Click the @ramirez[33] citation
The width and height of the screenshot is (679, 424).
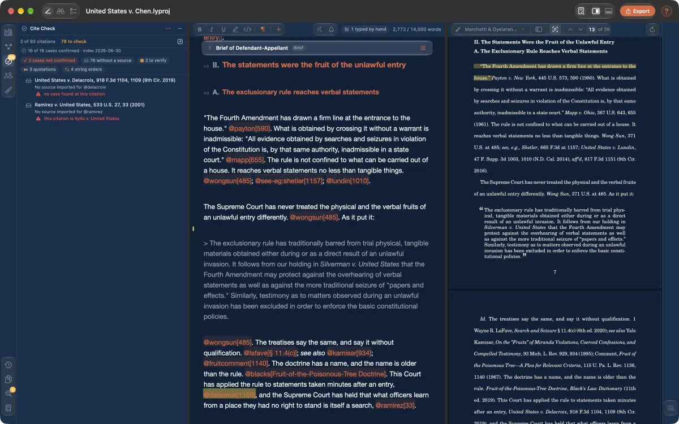coord(396,405)
